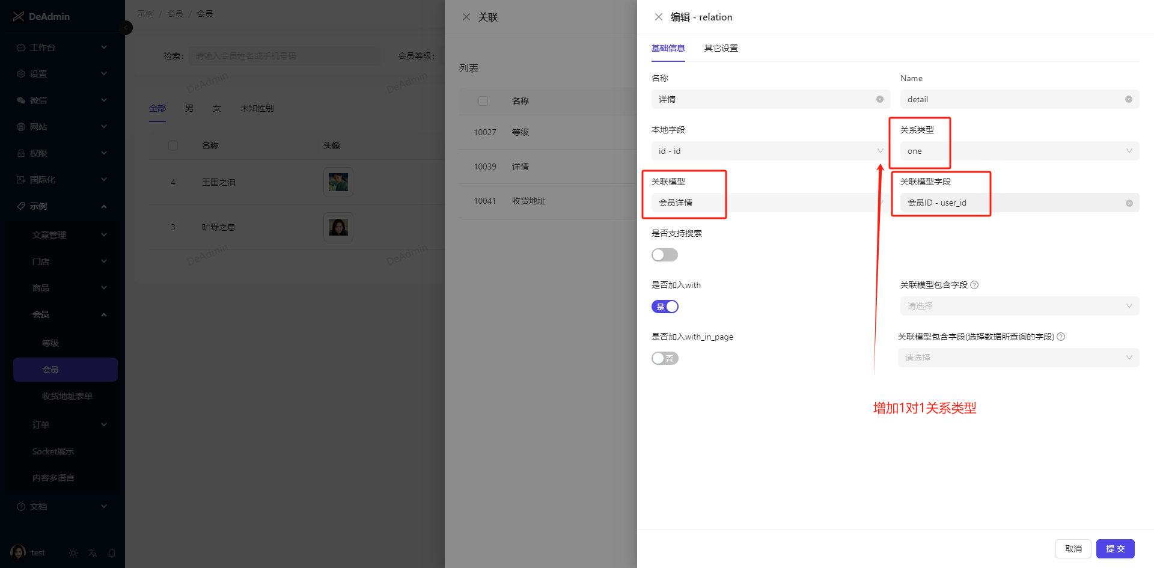Open the 关联模型 会员详情 dropdown
The image size is (1154, 568).
pyautogui.click(x=771, y=203)
